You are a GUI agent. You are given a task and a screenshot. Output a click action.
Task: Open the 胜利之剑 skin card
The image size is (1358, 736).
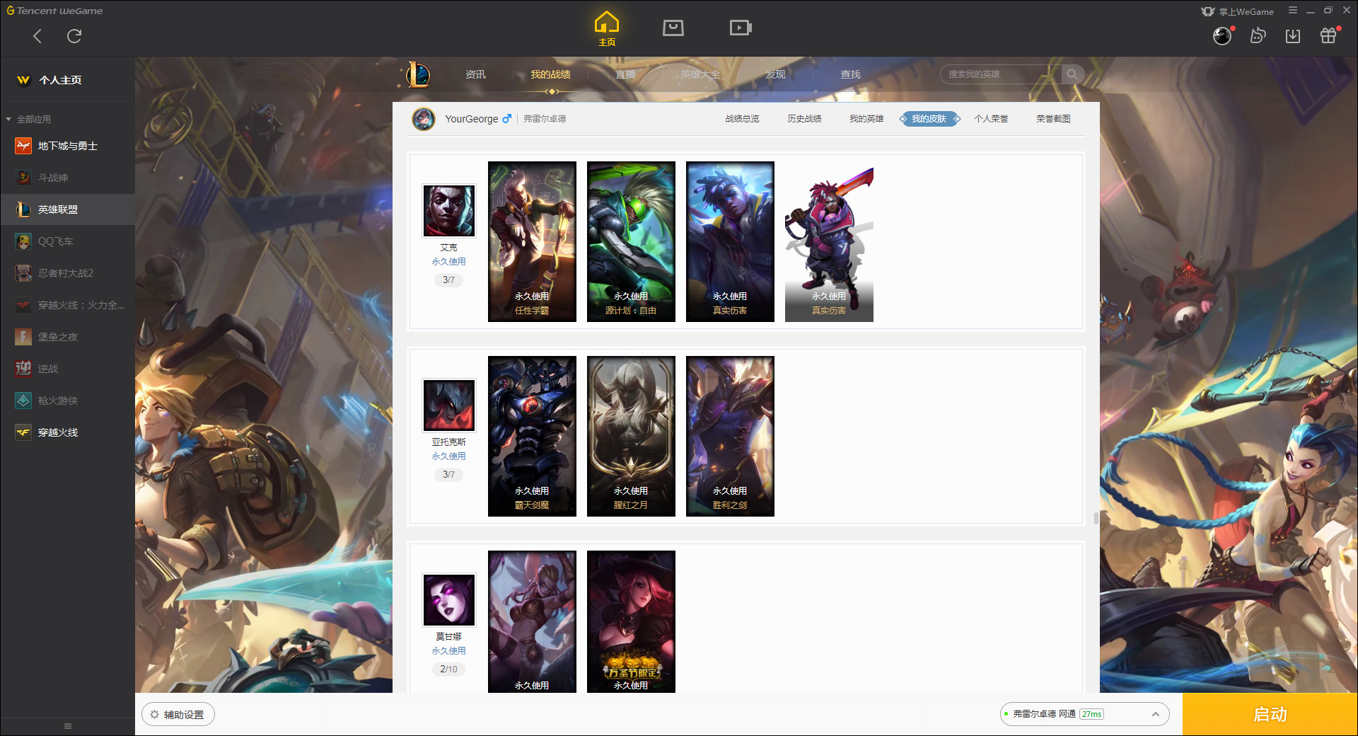click(x=730, y=436)
